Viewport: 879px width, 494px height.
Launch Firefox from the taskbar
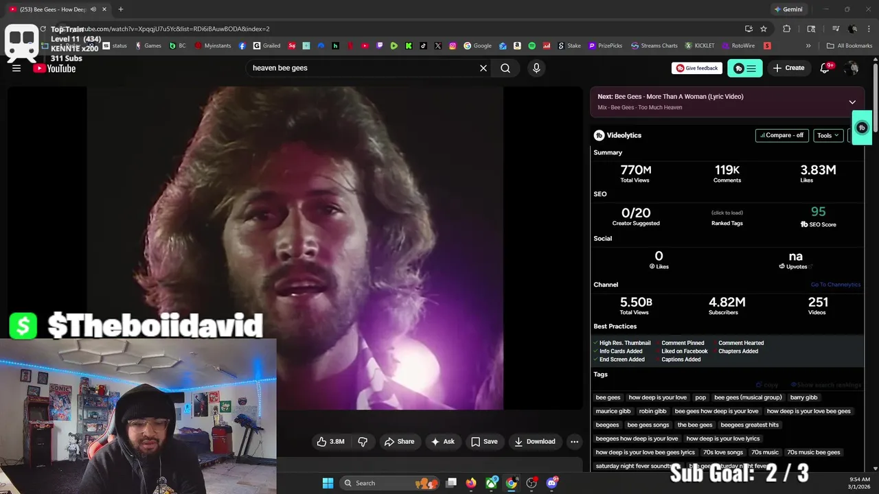point(470,483)
